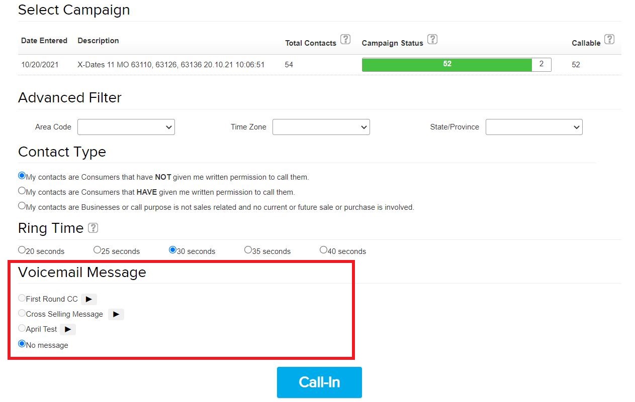Set ring time to 40 seconds
The width and height of the screenshot is (635, 402).
click(x=324, y=250)
